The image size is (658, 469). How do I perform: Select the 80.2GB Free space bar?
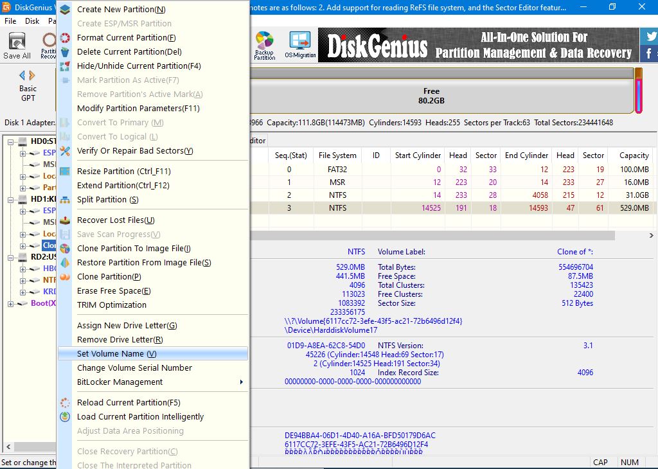point(431,96)
